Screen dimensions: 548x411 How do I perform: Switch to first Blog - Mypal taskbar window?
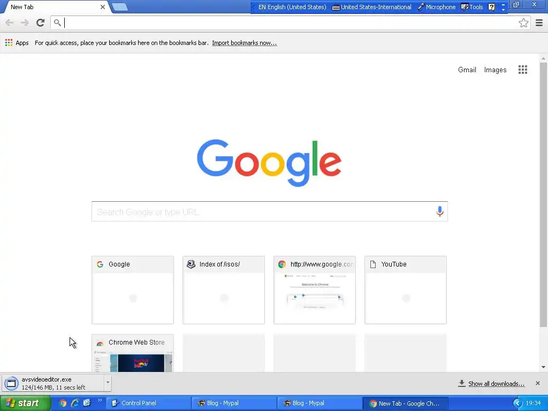point(234,403)
